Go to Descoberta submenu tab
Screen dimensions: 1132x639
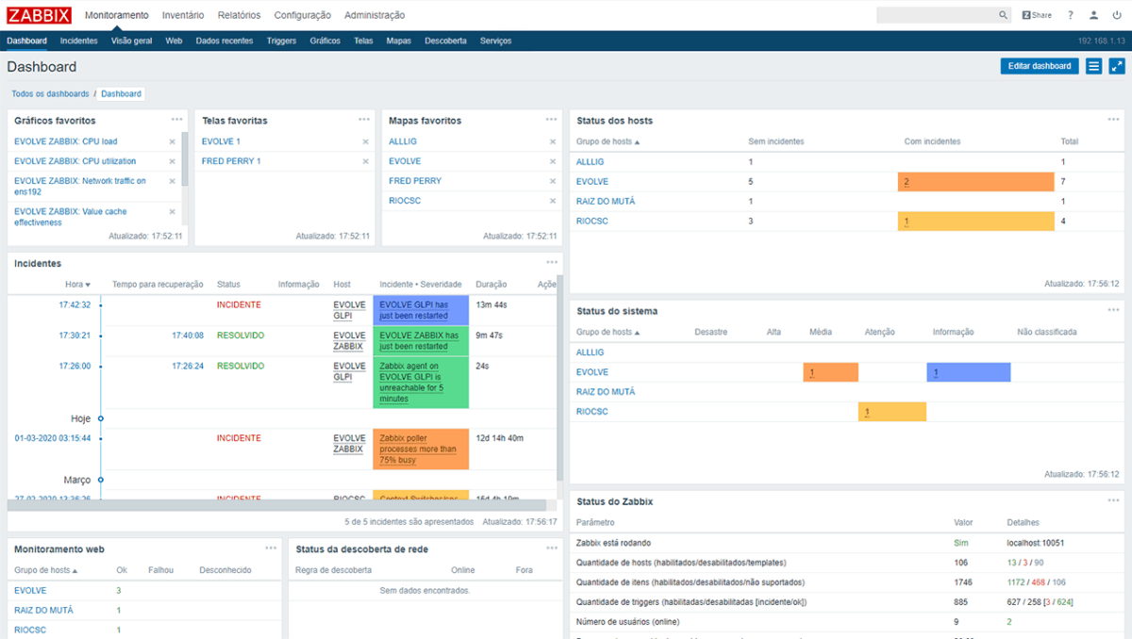click(x=445, y=41)
